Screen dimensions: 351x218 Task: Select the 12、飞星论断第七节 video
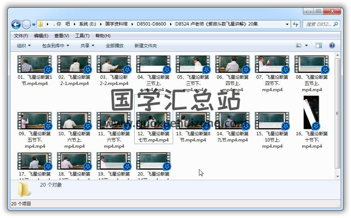pyautogui.click(x=153, y=120)
